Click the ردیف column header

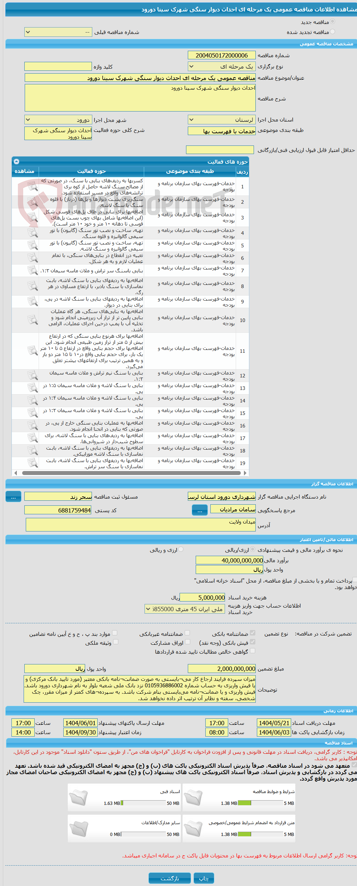pyautogui.click(x=242, y=172)
